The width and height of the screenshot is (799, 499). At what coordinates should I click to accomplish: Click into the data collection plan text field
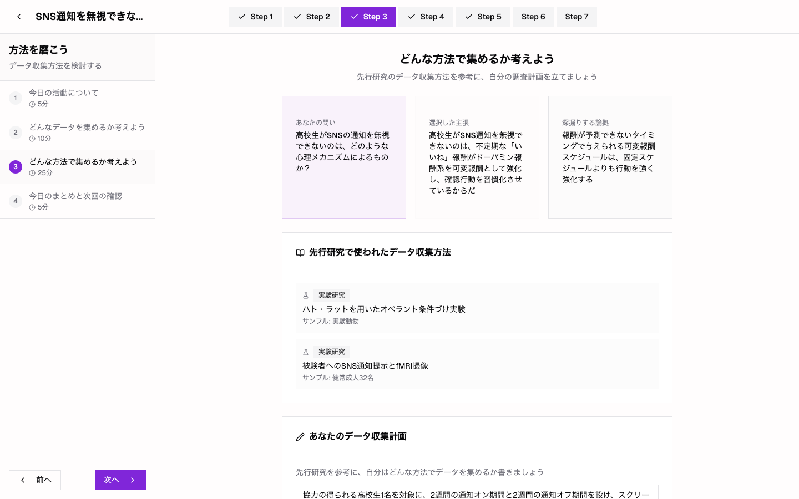click(477, 492)
